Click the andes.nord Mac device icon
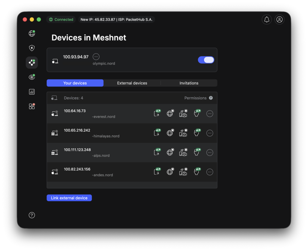 click(x=55, y=172)
